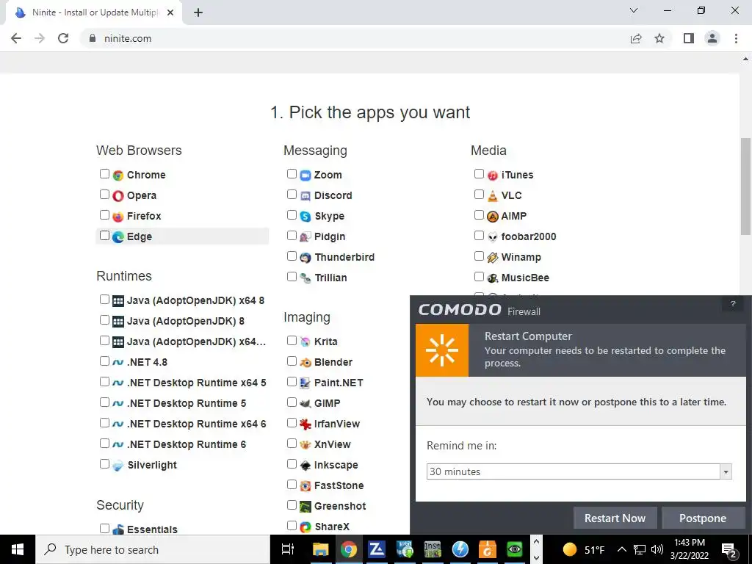
Task: Select the Discord checkbox
Action: (292, 194)
